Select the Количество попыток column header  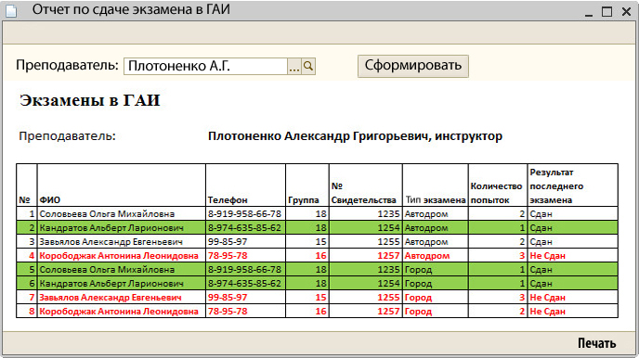click(x=498, y=185)
